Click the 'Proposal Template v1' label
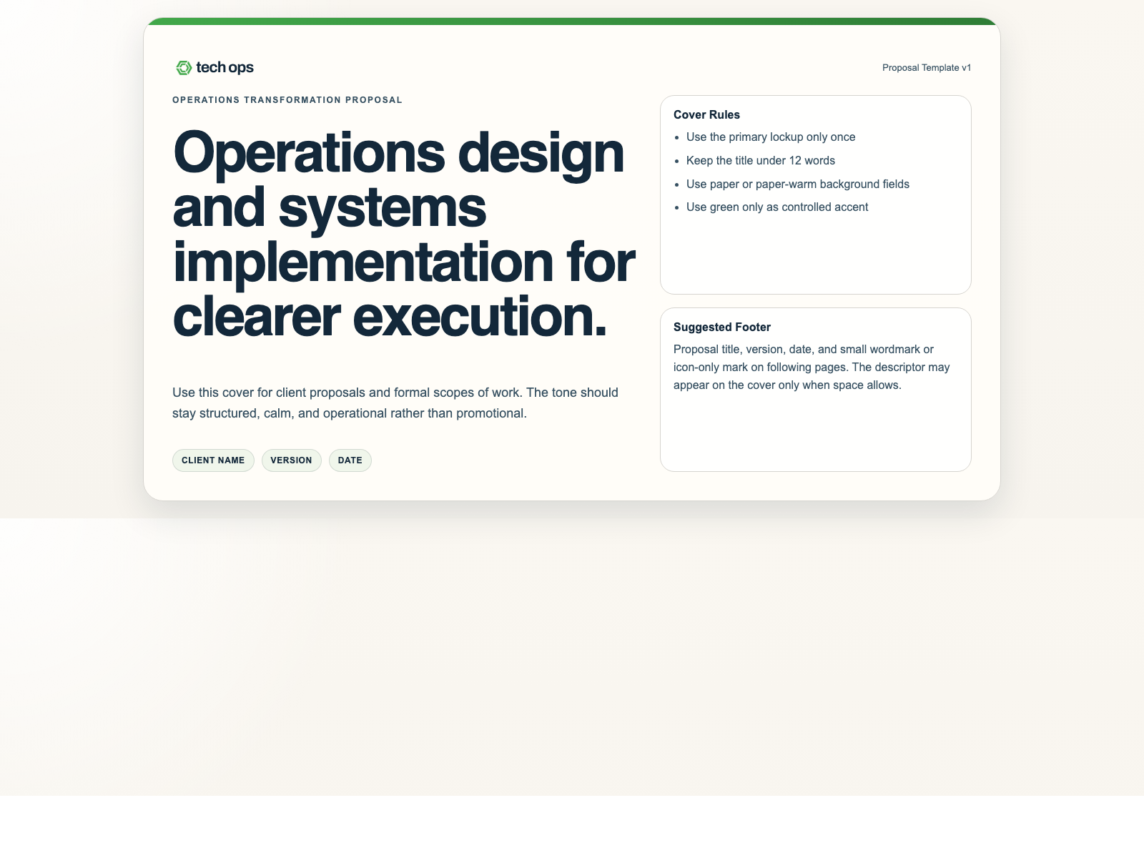1144x858 pixels. pyautogui.click(x=926, y=68)
